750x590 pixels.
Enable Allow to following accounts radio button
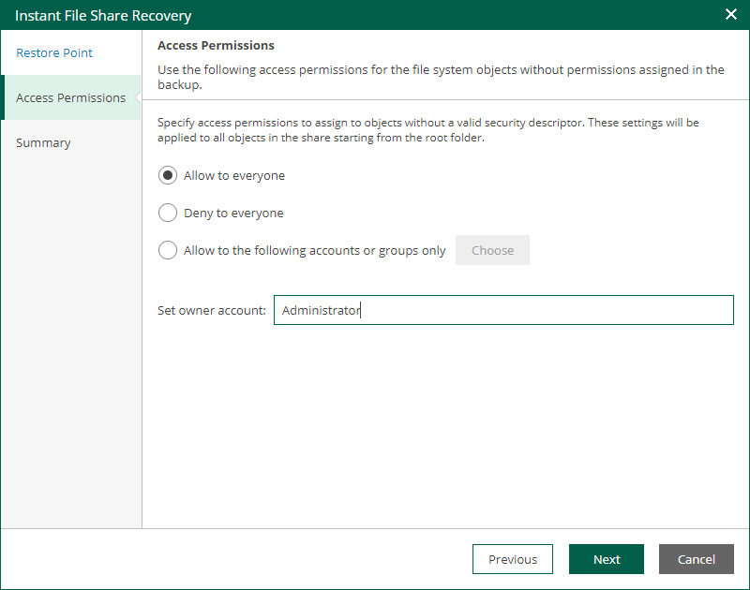coord(168,250)
